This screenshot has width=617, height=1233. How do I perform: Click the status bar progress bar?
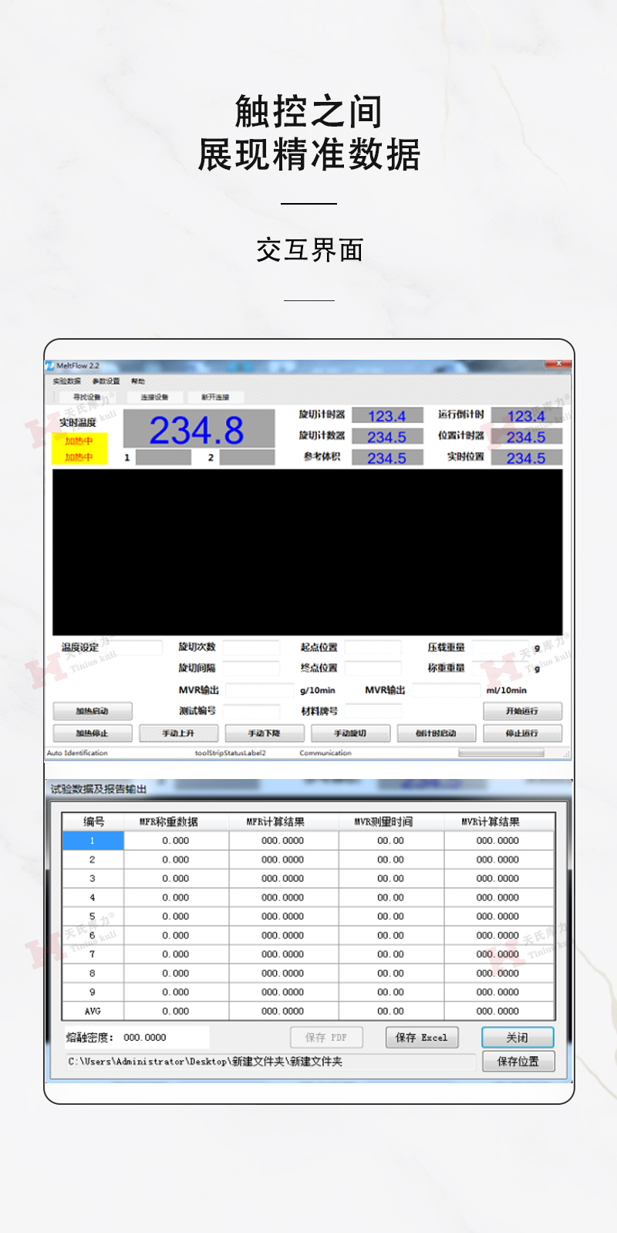pyautogui.click(x=501, y=753)
